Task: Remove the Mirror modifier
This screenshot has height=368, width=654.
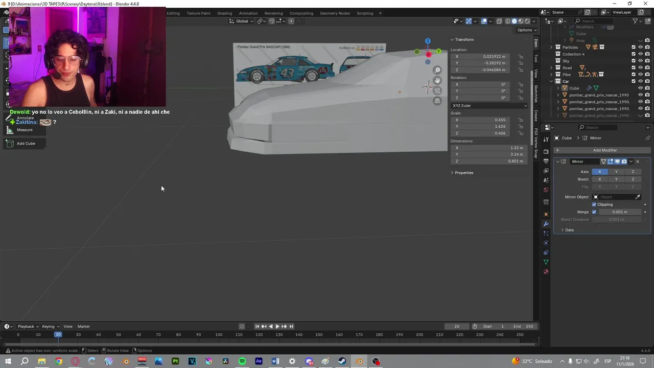Action: 638,162
